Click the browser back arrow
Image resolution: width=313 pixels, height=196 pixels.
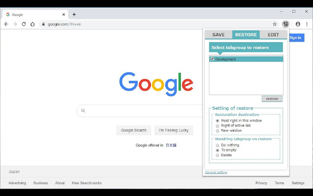pos(6,24)
